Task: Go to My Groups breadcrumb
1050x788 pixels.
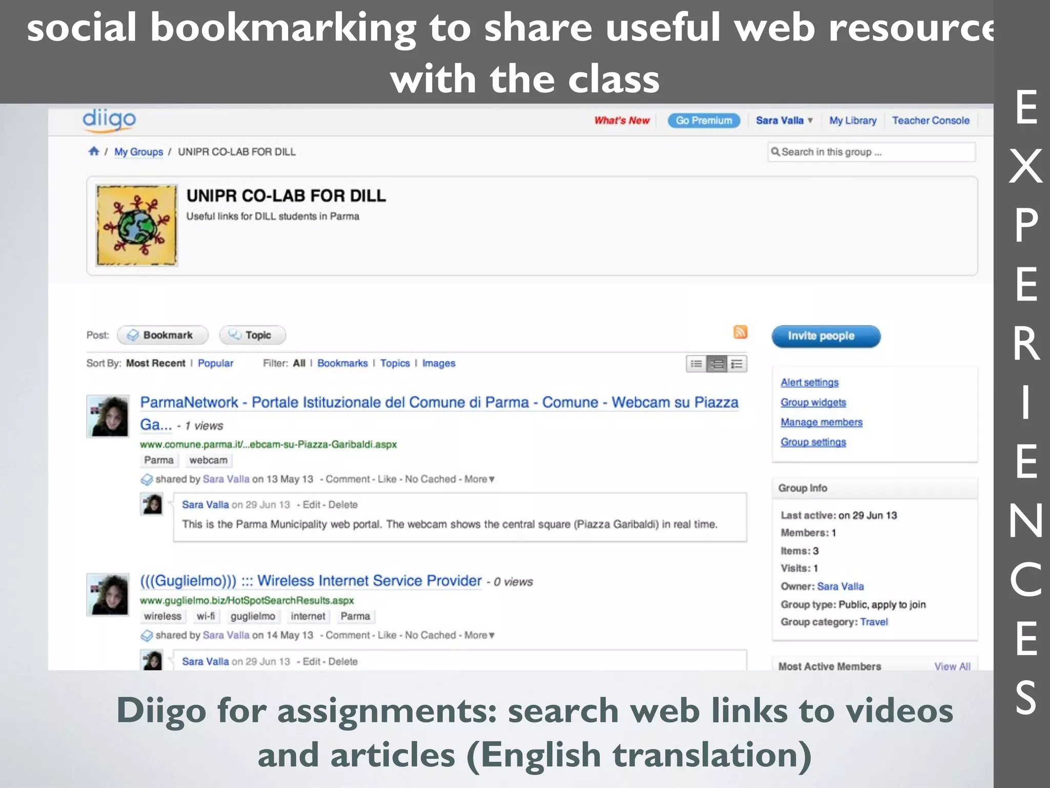Action: click(x=138, y=152)
